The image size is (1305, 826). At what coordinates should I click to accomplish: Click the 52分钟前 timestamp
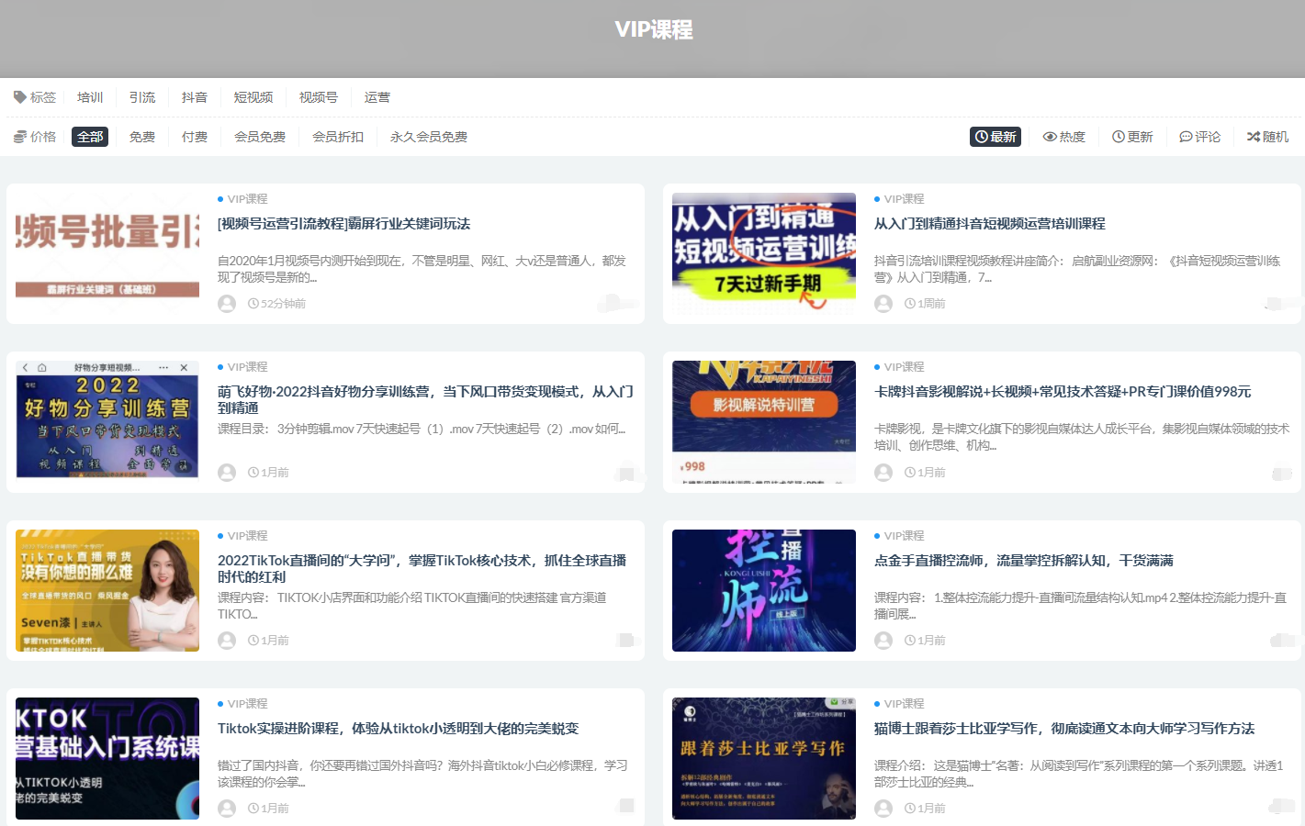click(276, 304)
